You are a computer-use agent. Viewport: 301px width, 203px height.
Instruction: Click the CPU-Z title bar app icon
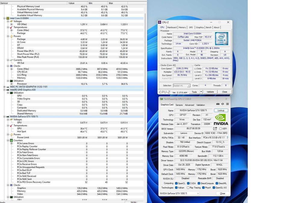click(x=160, y=22)
